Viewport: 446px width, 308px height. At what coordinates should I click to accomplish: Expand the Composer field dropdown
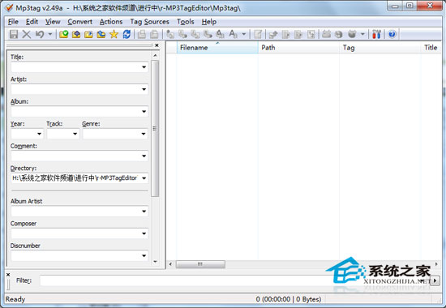pyautogui.click(x=144, y=233)
